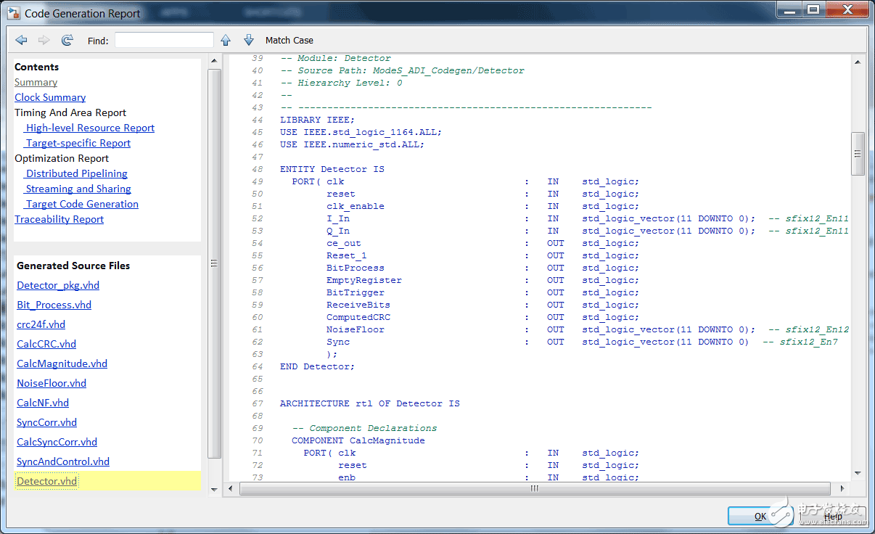Click inside the Find text field

(x=163, y=40)
